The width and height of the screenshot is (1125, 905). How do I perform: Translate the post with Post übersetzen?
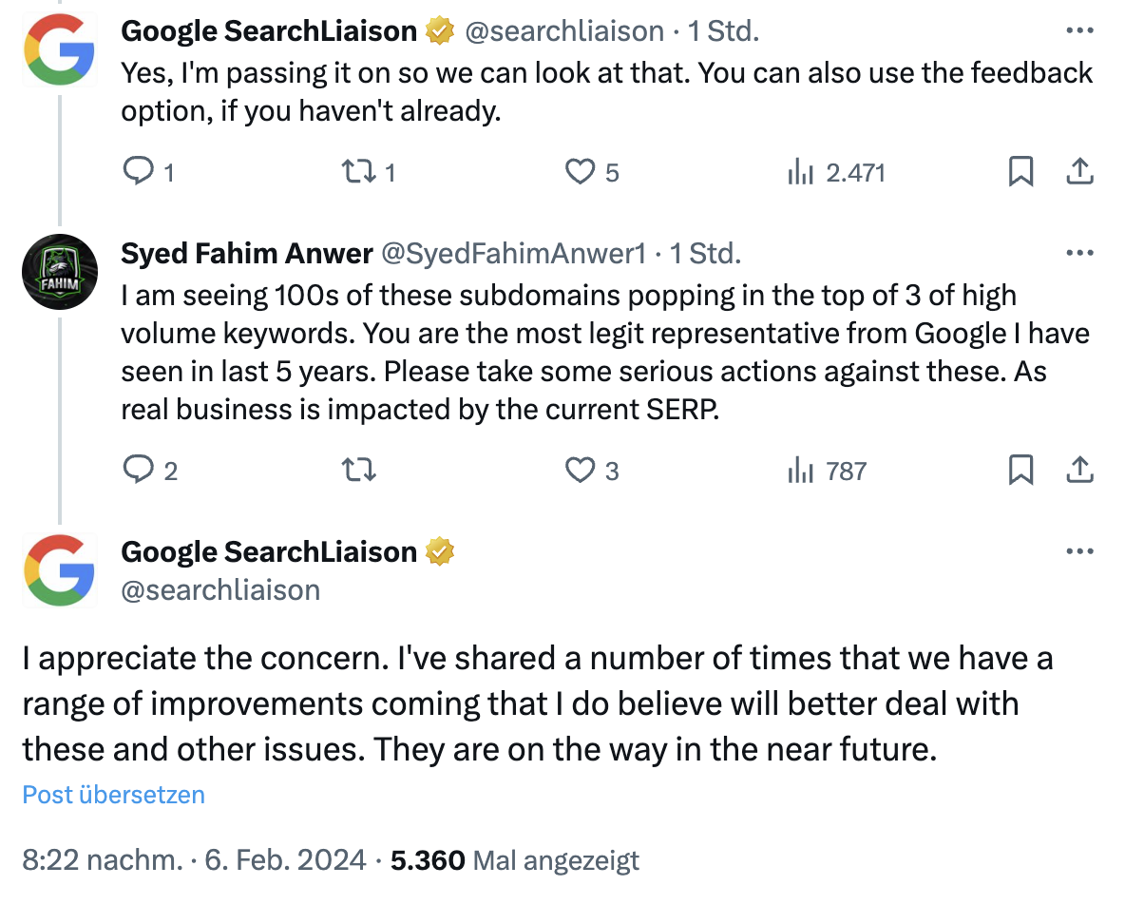pos(113,795)
